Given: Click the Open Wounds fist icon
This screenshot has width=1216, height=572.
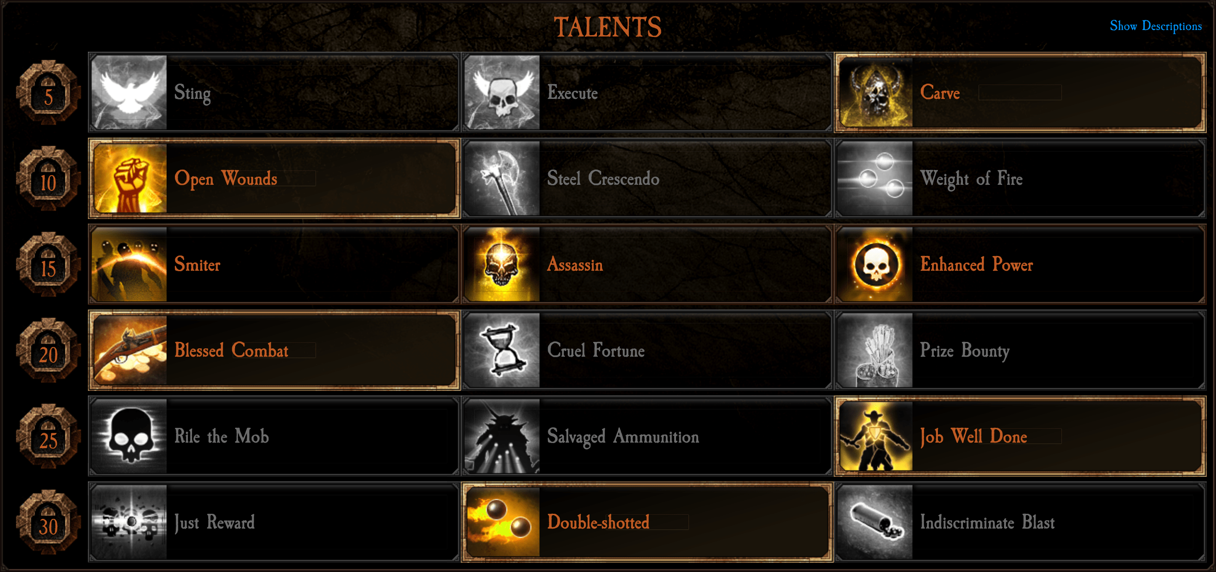Looking at the screenshot, I should point(130,178).
